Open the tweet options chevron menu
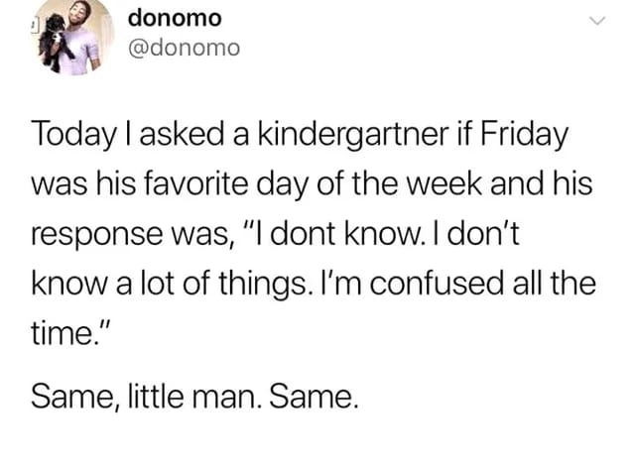Image resolution: width=635 pixels, height=469 pixels. (596, 21)
